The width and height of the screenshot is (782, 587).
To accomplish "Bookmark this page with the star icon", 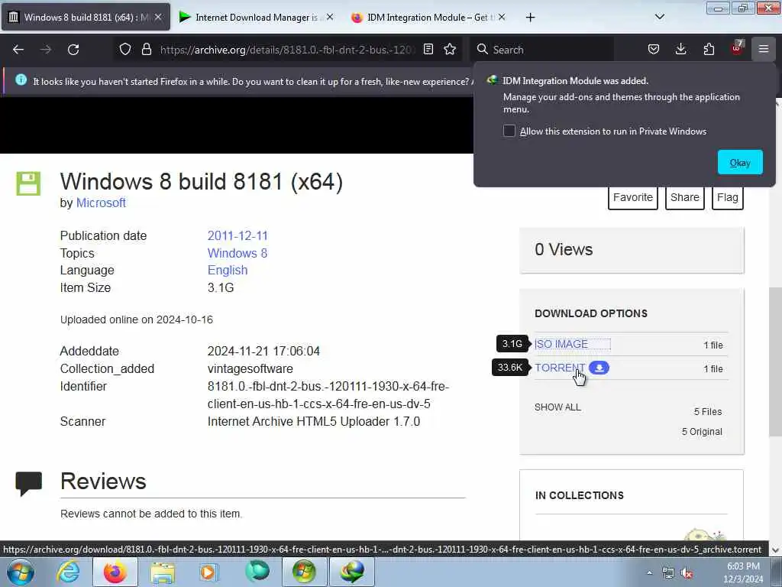I will click(x=450, y=49).
